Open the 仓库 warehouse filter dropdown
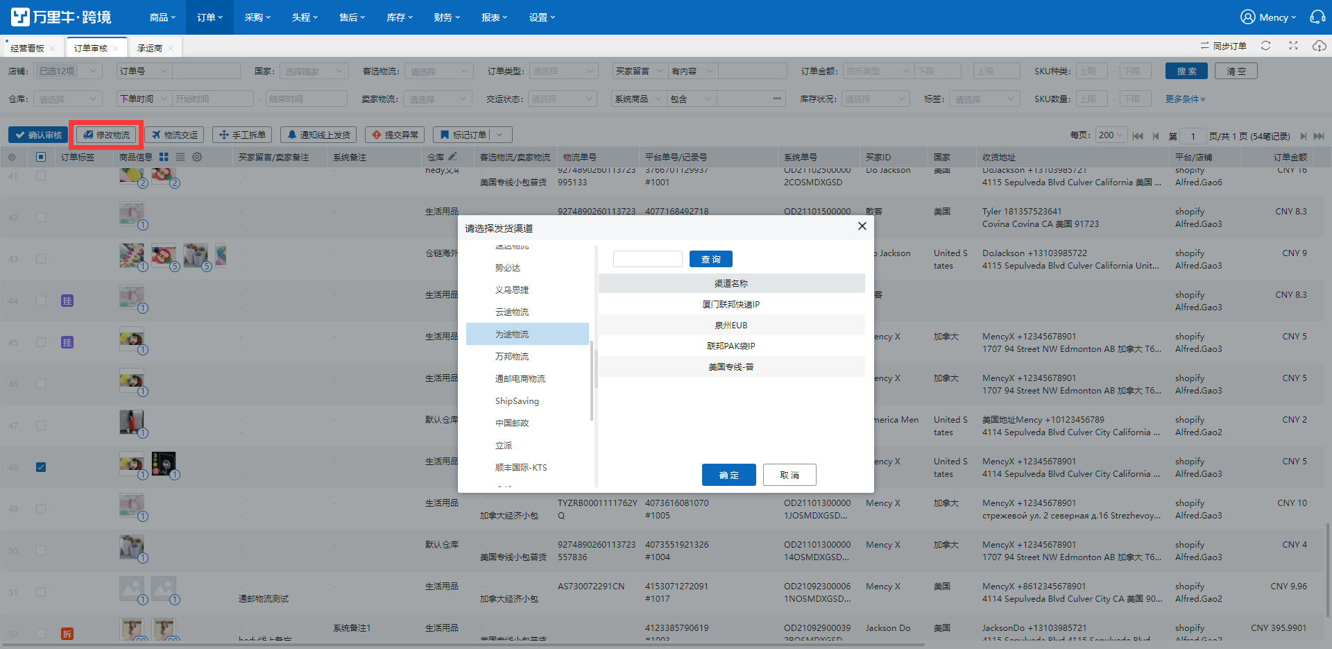1332x649 pixels. coord(68,99)
